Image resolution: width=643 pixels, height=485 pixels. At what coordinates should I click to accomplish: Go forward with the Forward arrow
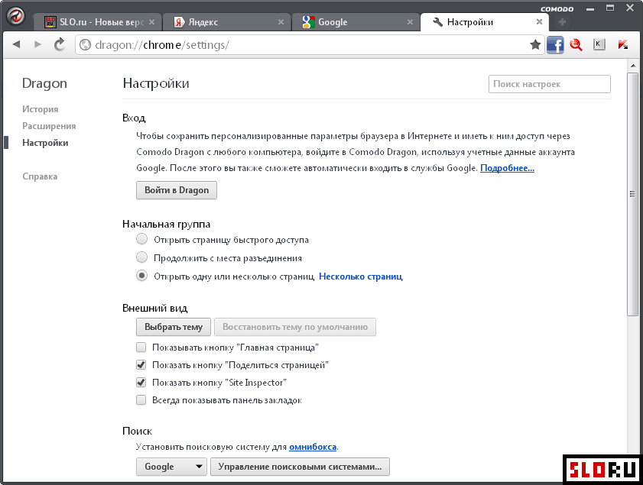click(x=37, y=44)
